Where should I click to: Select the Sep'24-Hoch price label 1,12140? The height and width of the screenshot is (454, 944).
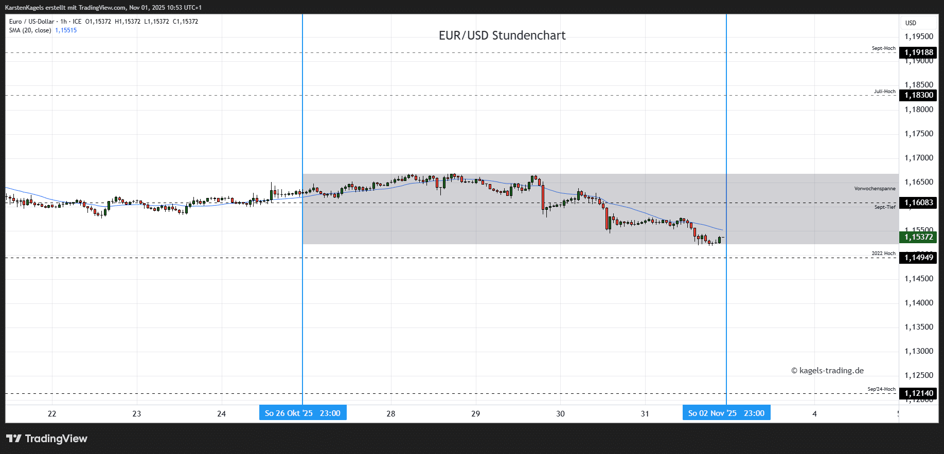pos(918,393)
